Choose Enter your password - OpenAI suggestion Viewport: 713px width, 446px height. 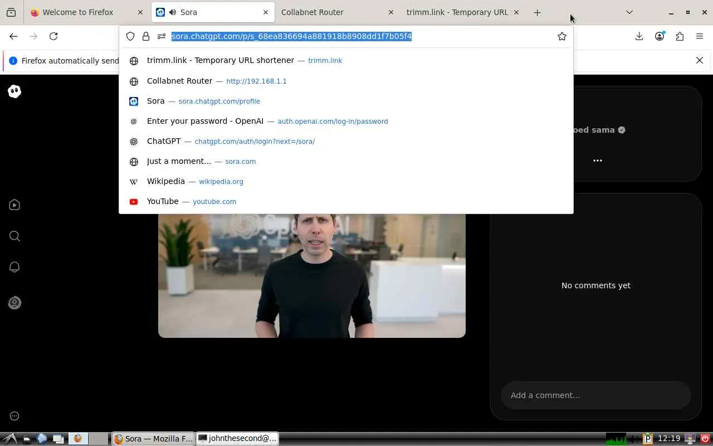tap(346, 121)
